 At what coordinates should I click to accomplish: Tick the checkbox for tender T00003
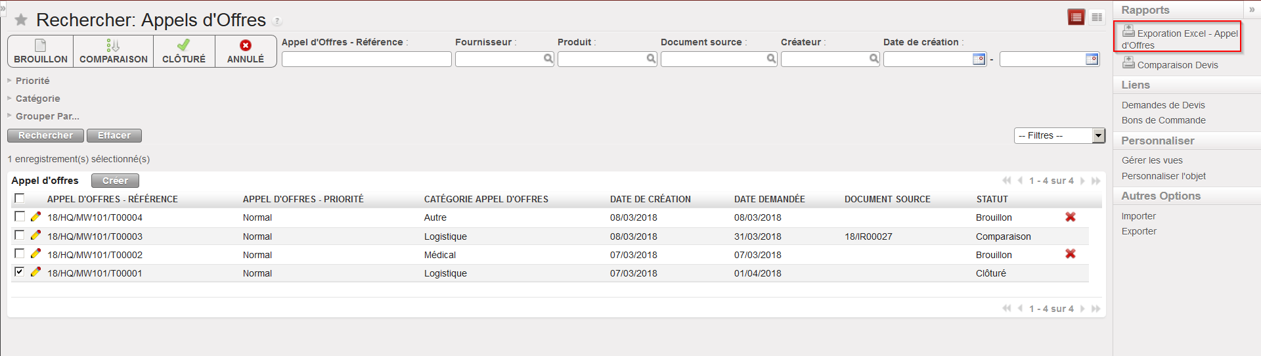20,235
